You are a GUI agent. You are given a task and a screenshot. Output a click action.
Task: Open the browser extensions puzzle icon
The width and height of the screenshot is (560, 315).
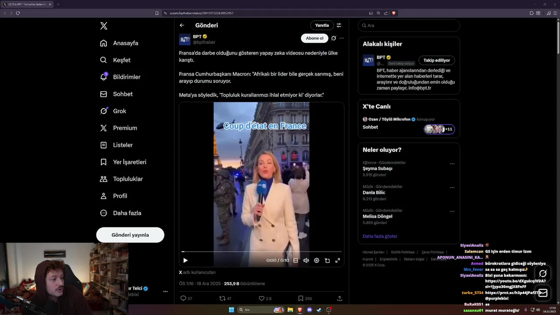pyautogui.click(x=531, y=13)
